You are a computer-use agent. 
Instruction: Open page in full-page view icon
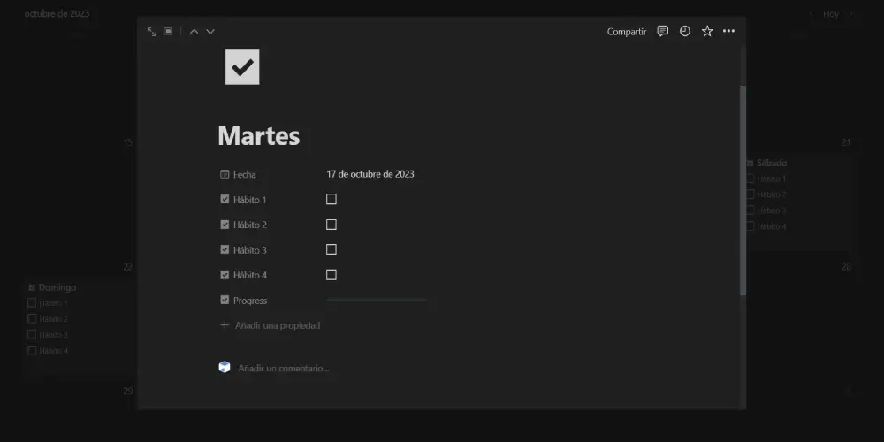[x=151, y=32]
